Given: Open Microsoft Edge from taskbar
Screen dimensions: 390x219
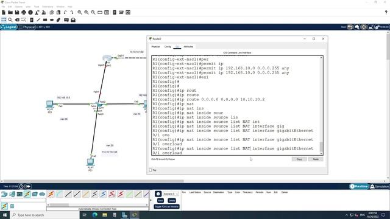Looking at the screenshot, I should 95,215.
